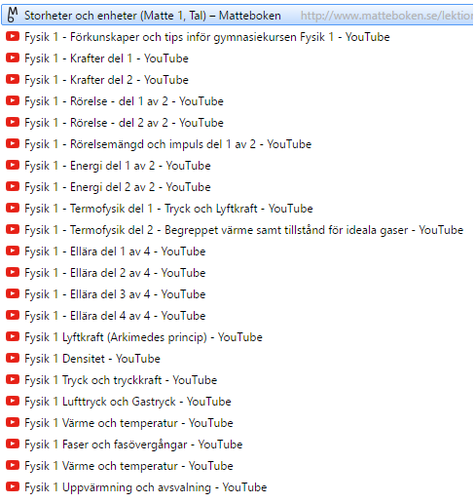This screenshot has width=475, height=503.
Task: Open Fysik 1 - Krafter del 2 entry
Action: (x=106, y=80)
